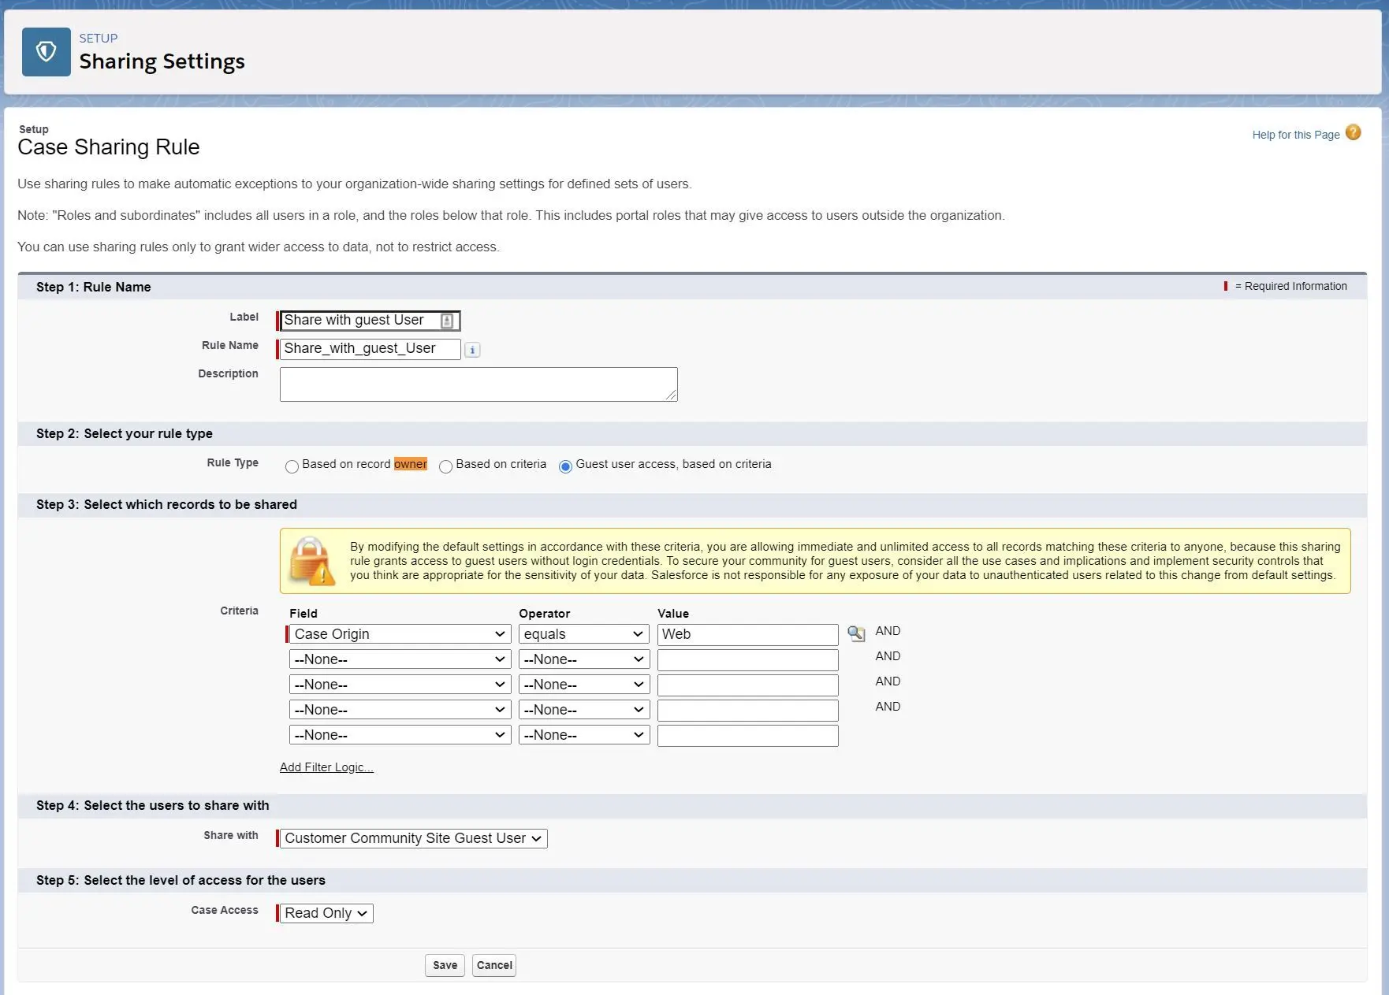1389x995 pixels.
Task: Click the Description field resize handle
Action: 672,395
